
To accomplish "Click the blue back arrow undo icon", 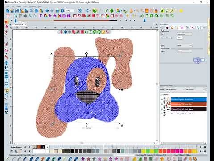I will (47, 11).
